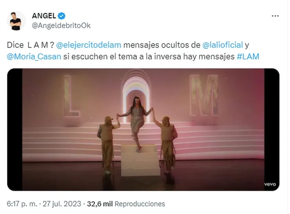Click the large letter M in video
Viewport: 290px width, 214px height.
point(204,95)
